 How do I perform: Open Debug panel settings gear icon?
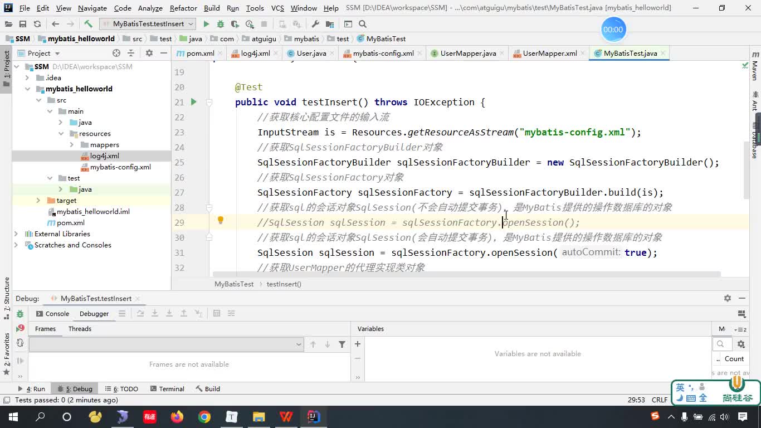(728, 298)
